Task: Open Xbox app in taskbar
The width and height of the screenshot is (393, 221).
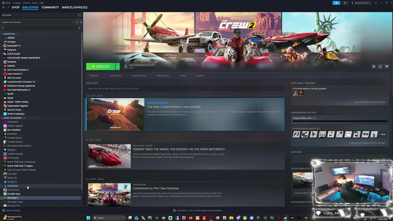Action: point(245,218)
